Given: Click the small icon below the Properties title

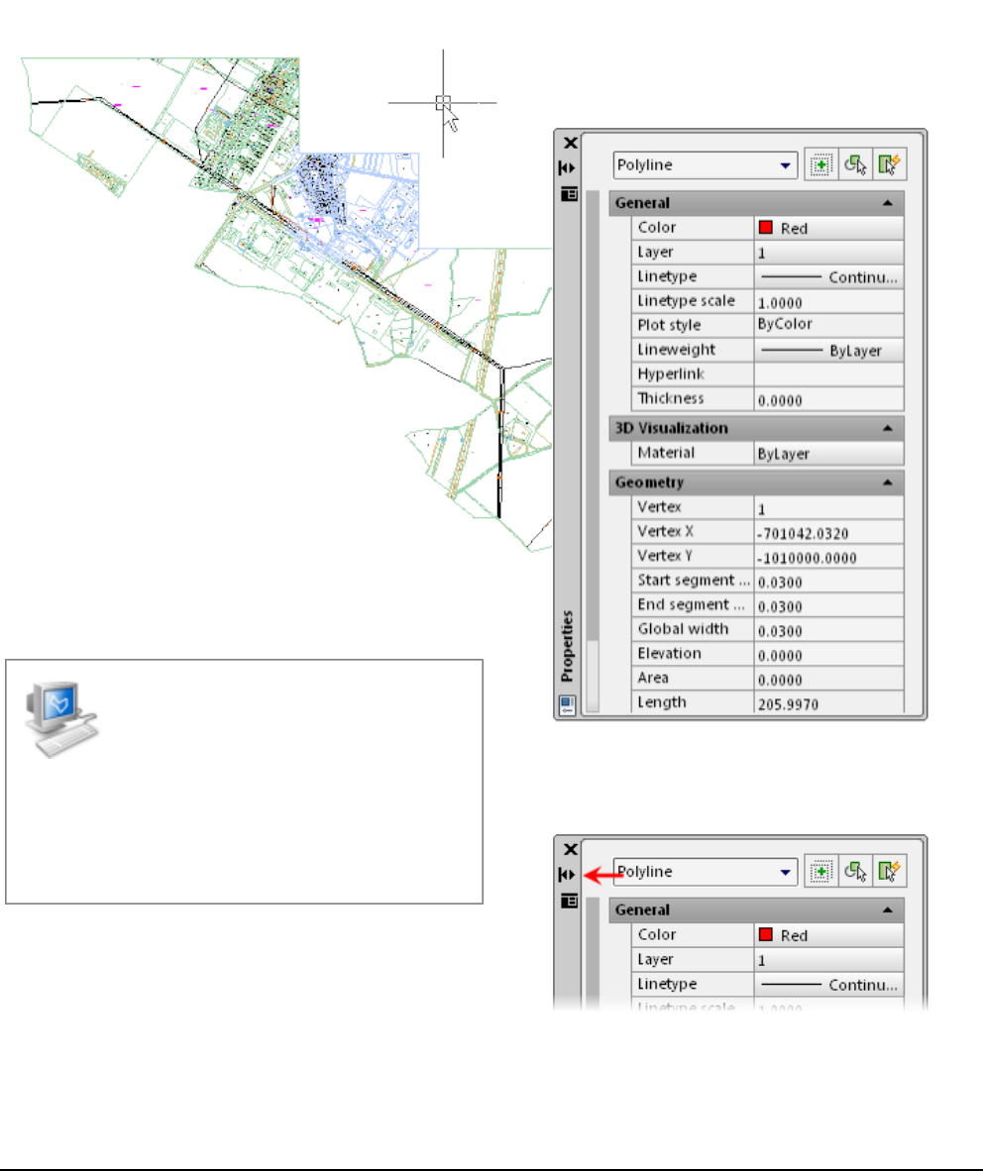Looking at the screenshot, I should [567, 704].
